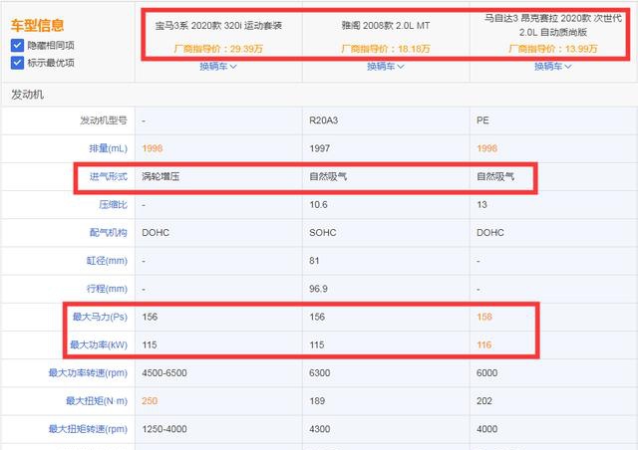Image resolution: width=638 pixels, height=450 pixels.
Task: Click the 96.9 stroke value
Action: pyautogui.click(x=318, y=289)
